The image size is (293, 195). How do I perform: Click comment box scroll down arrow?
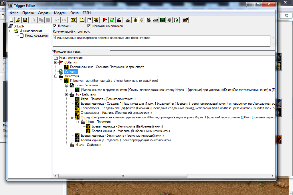click(273, 44)
